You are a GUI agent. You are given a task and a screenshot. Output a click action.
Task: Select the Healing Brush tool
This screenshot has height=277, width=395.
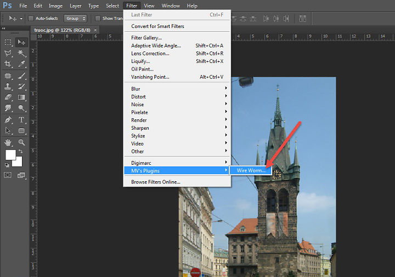pyautogui.click(x=8, y=76)
